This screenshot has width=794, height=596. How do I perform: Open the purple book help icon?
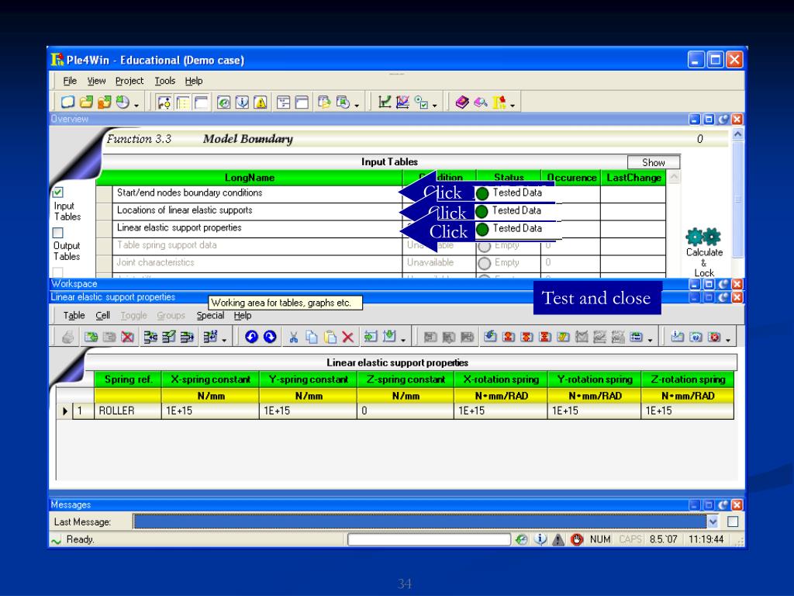tap(462, 102)
